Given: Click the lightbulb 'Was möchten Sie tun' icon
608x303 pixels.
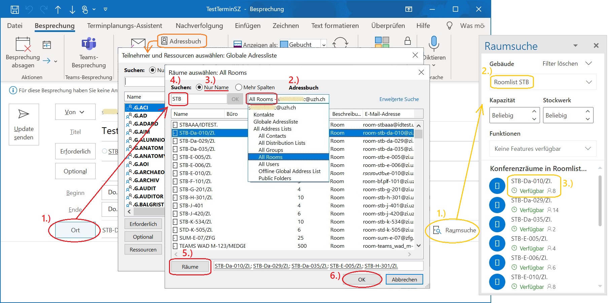Looking at the screenshot, I should coord(449,26).
